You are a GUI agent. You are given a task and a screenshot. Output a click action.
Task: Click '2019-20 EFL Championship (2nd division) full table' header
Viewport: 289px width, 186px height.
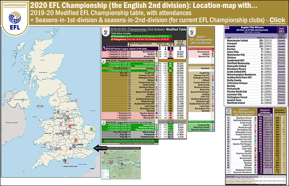[x=130, y=61]
